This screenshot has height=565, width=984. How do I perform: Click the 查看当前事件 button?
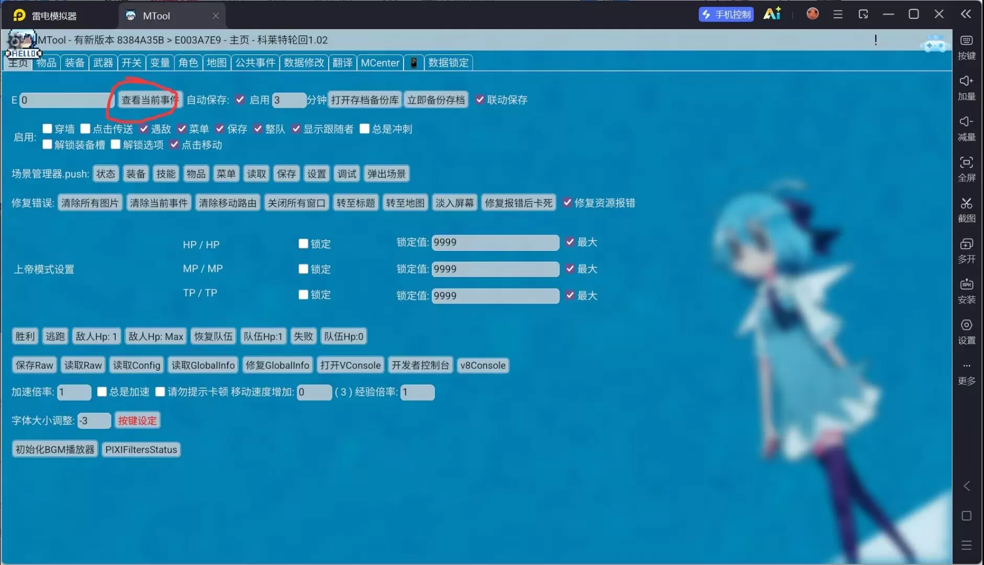pyautogui.click(x=150, y=100)
